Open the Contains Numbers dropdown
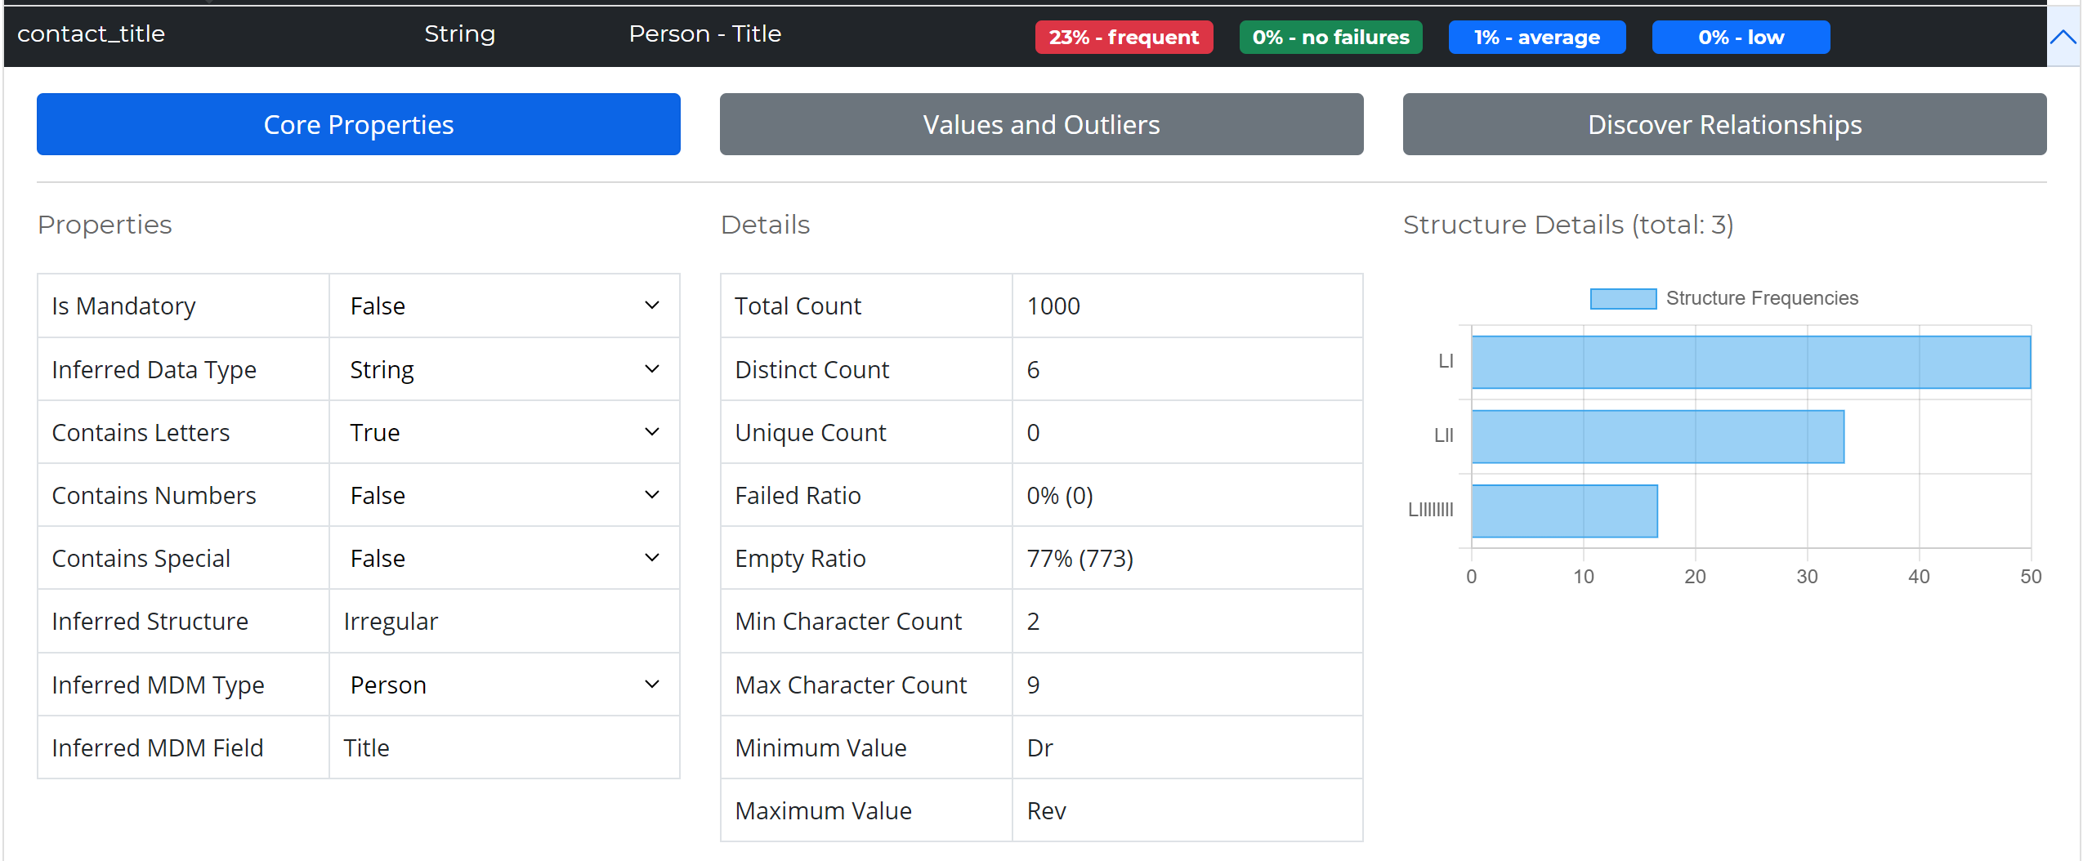Image resolution: width=2092 pixels, height=861 pixels. tap(503, 495)
